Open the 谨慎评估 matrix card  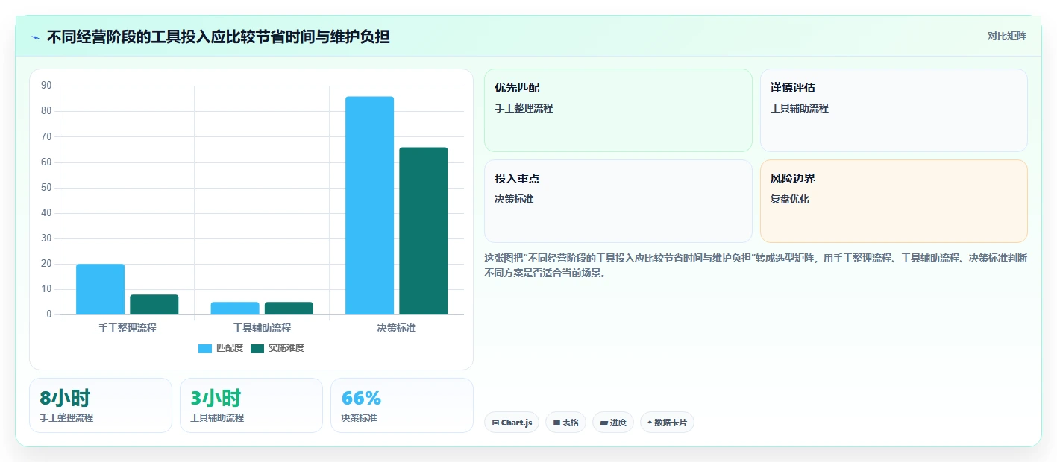coord(894,110)
